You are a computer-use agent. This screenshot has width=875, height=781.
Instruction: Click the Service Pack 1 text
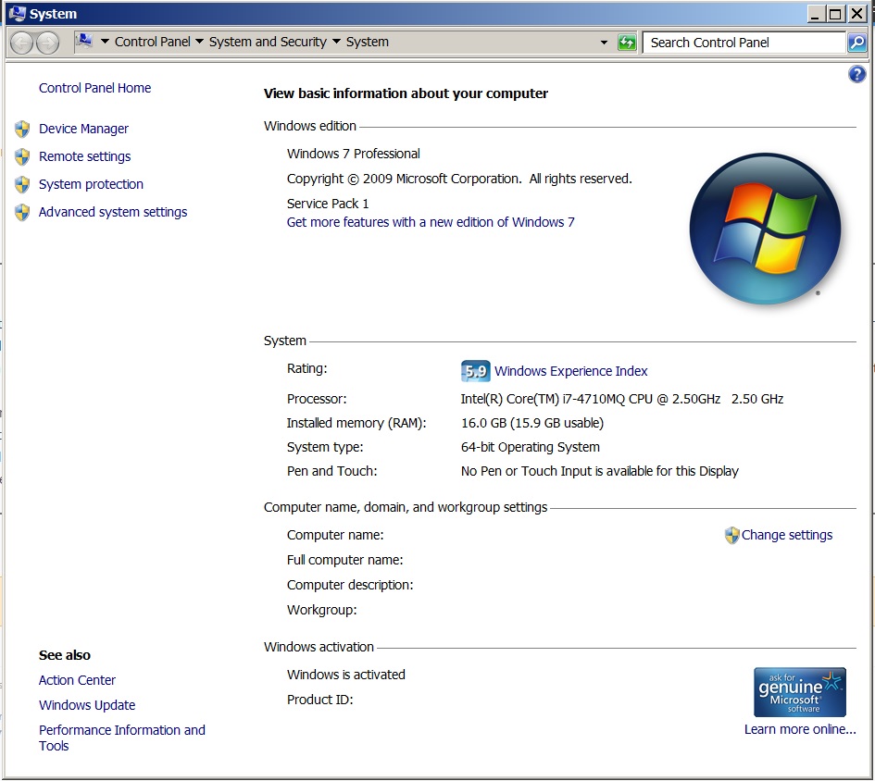[x=328, y=204]
